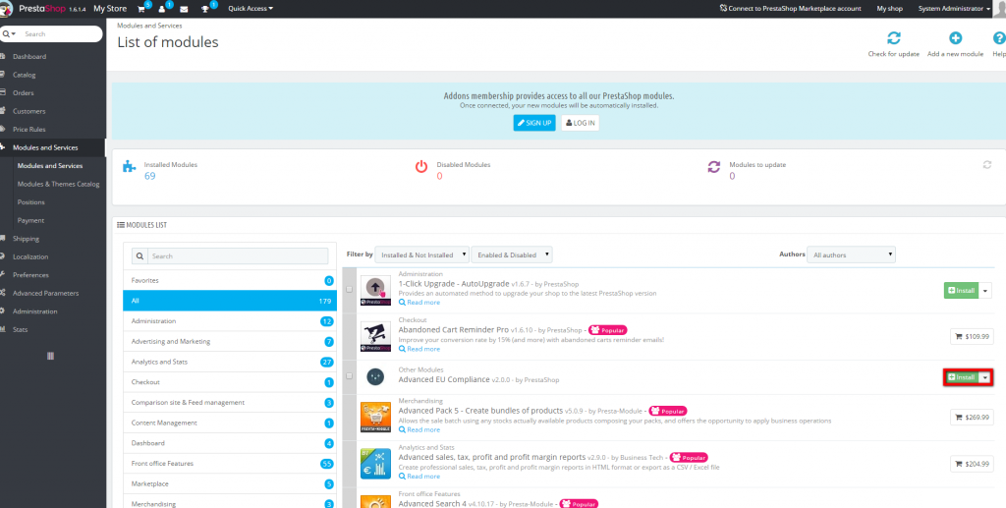Open the Help icon
Viewport: 1006px width, 508px height.
(x=999, y=38)
